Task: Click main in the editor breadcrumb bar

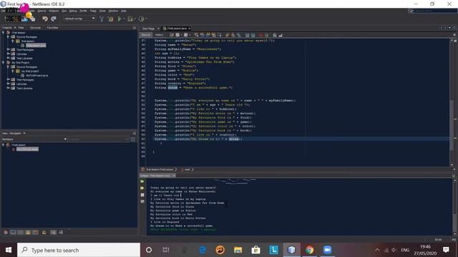Action: 187,169
